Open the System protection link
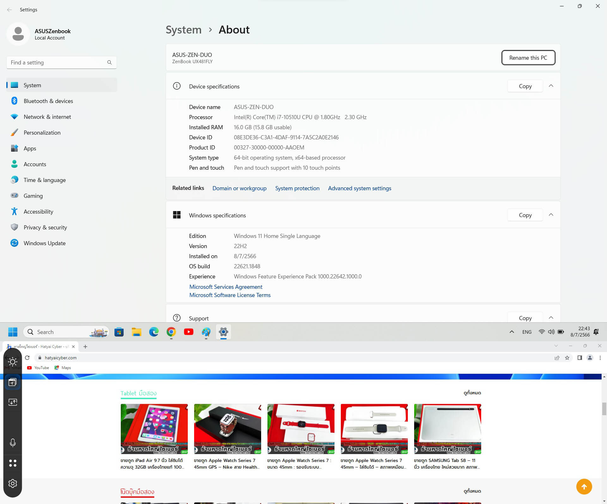This screenshot has width=607, height=504. pos(297,188)
